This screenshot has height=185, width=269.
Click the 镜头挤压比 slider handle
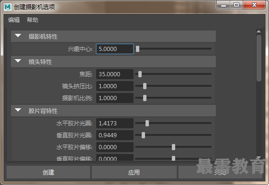(x=145, y=86)
